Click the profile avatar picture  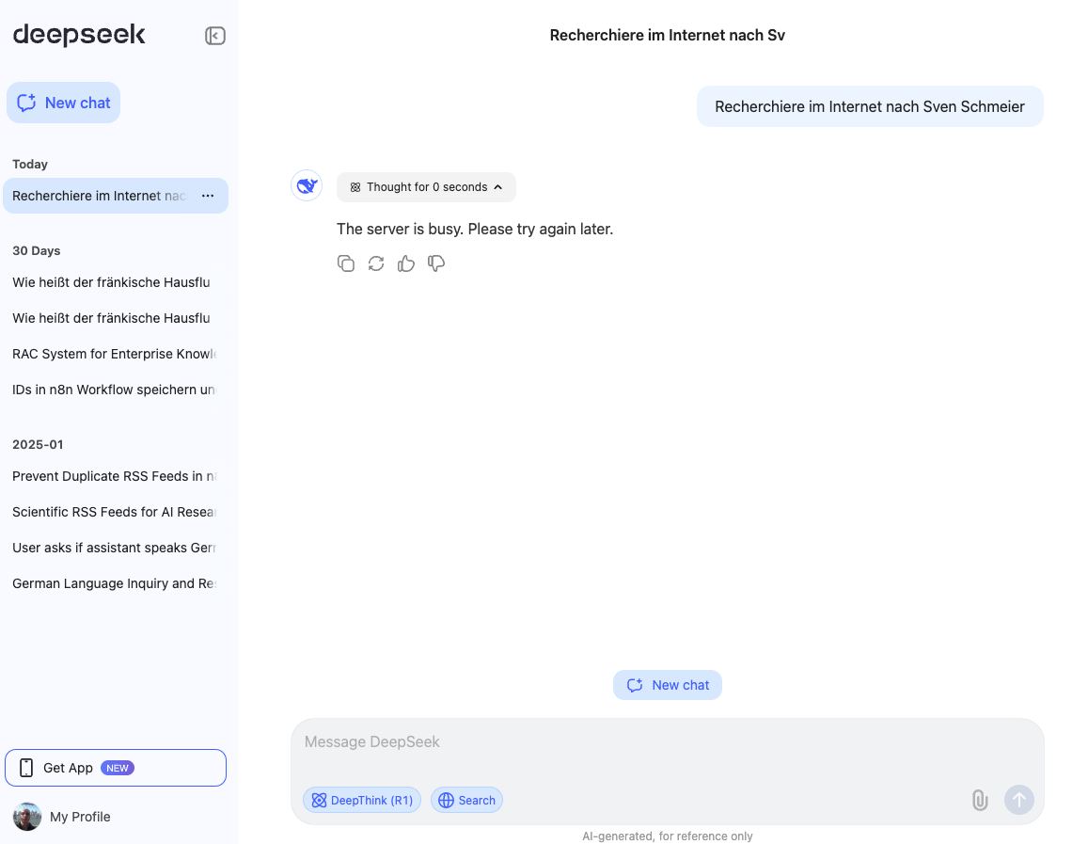(x=27, y=817)
